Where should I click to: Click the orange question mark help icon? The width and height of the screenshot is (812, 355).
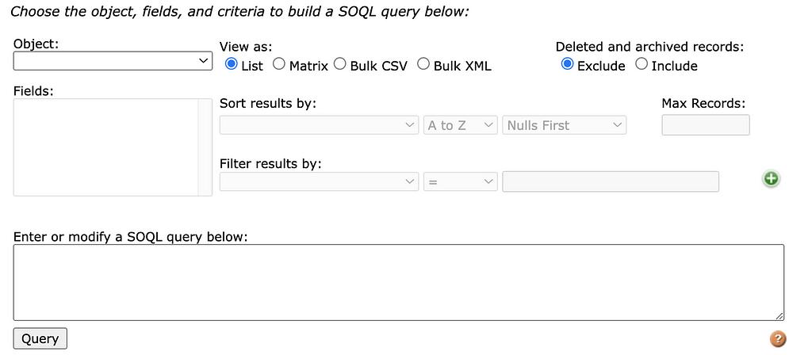778,339
